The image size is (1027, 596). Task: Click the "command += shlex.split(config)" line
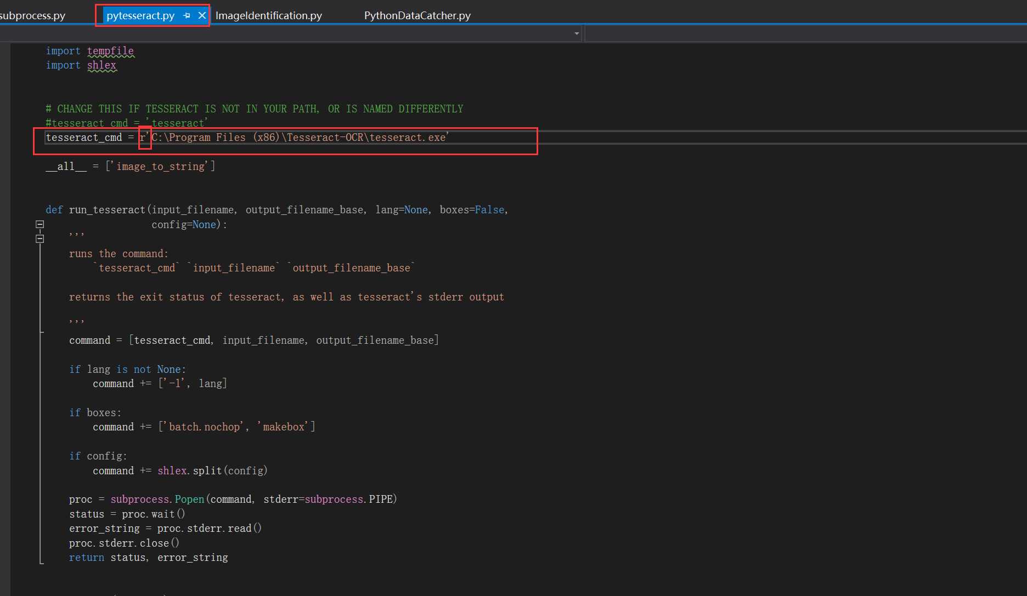(x=180, y=470)
